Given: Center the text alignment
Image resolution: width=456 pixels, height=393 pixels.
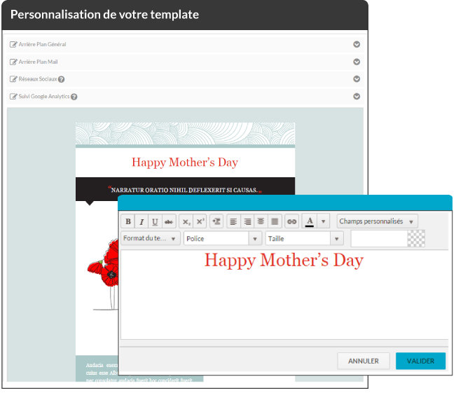Looking at the screenshot, I should pyautogui.click(x=261, y=221).
